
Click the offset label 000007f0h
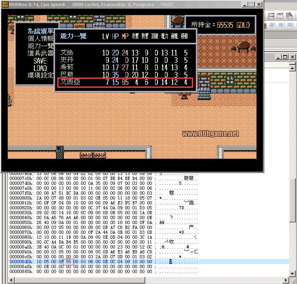click(21, 193)
